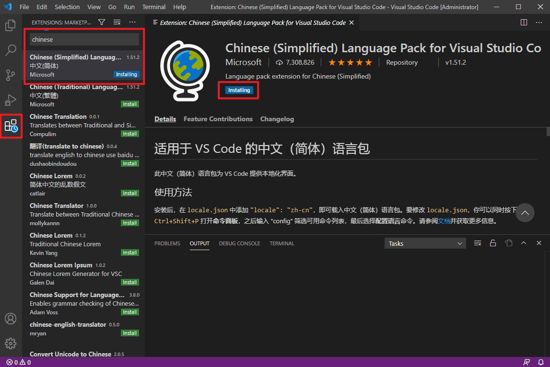Install Chinese (Traditional) Language Pack

pos(130,104)
